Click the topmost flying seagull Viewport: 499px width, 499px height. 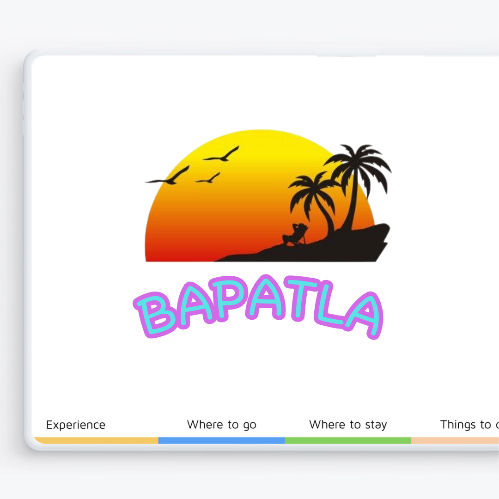coord(221,154)
